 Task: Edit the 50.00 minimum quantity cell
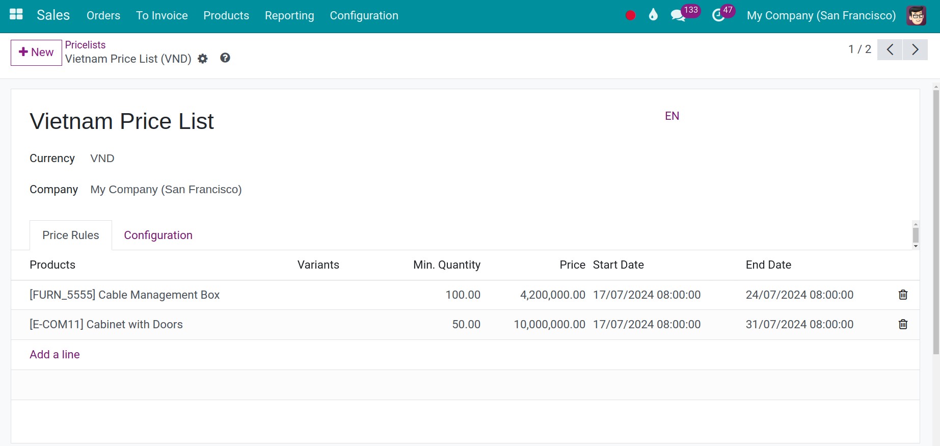click(x=466, y=324)
